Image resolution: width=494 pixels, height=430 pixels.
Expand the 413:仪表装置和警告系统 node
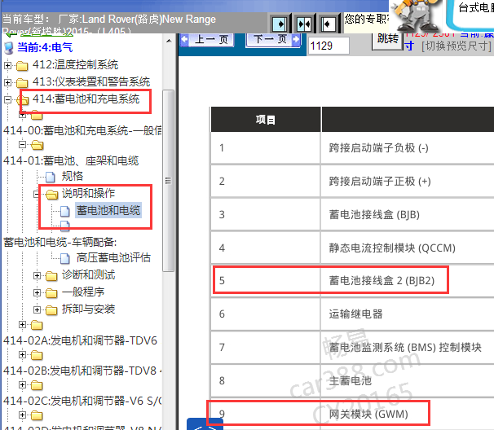coord(7,82)
